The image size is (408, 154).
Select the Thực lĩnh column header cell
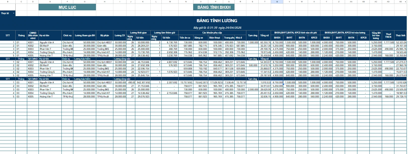400,35
